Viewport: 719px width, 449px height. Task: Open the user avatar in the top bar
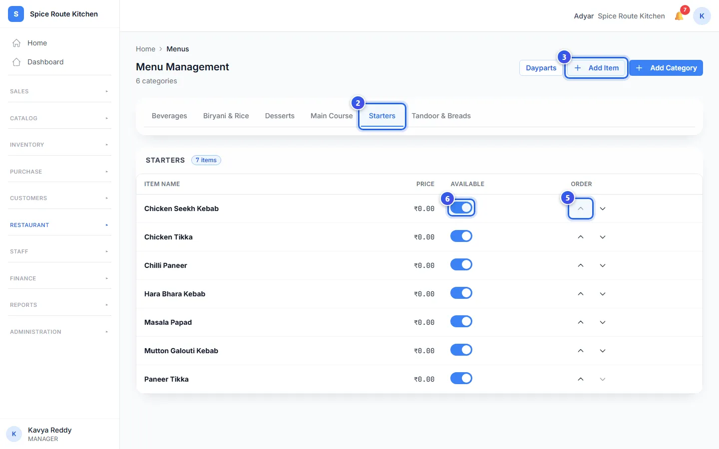[x=702, y=16]
